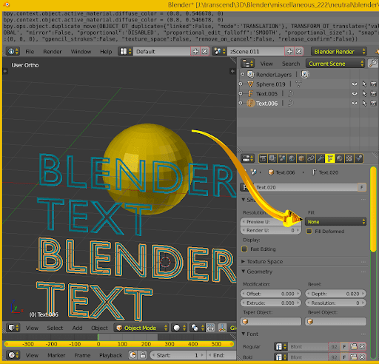Screen dimensions: 379x364
Task: Enable the Fill Deformed checkbox
Action: coord(309,232)
